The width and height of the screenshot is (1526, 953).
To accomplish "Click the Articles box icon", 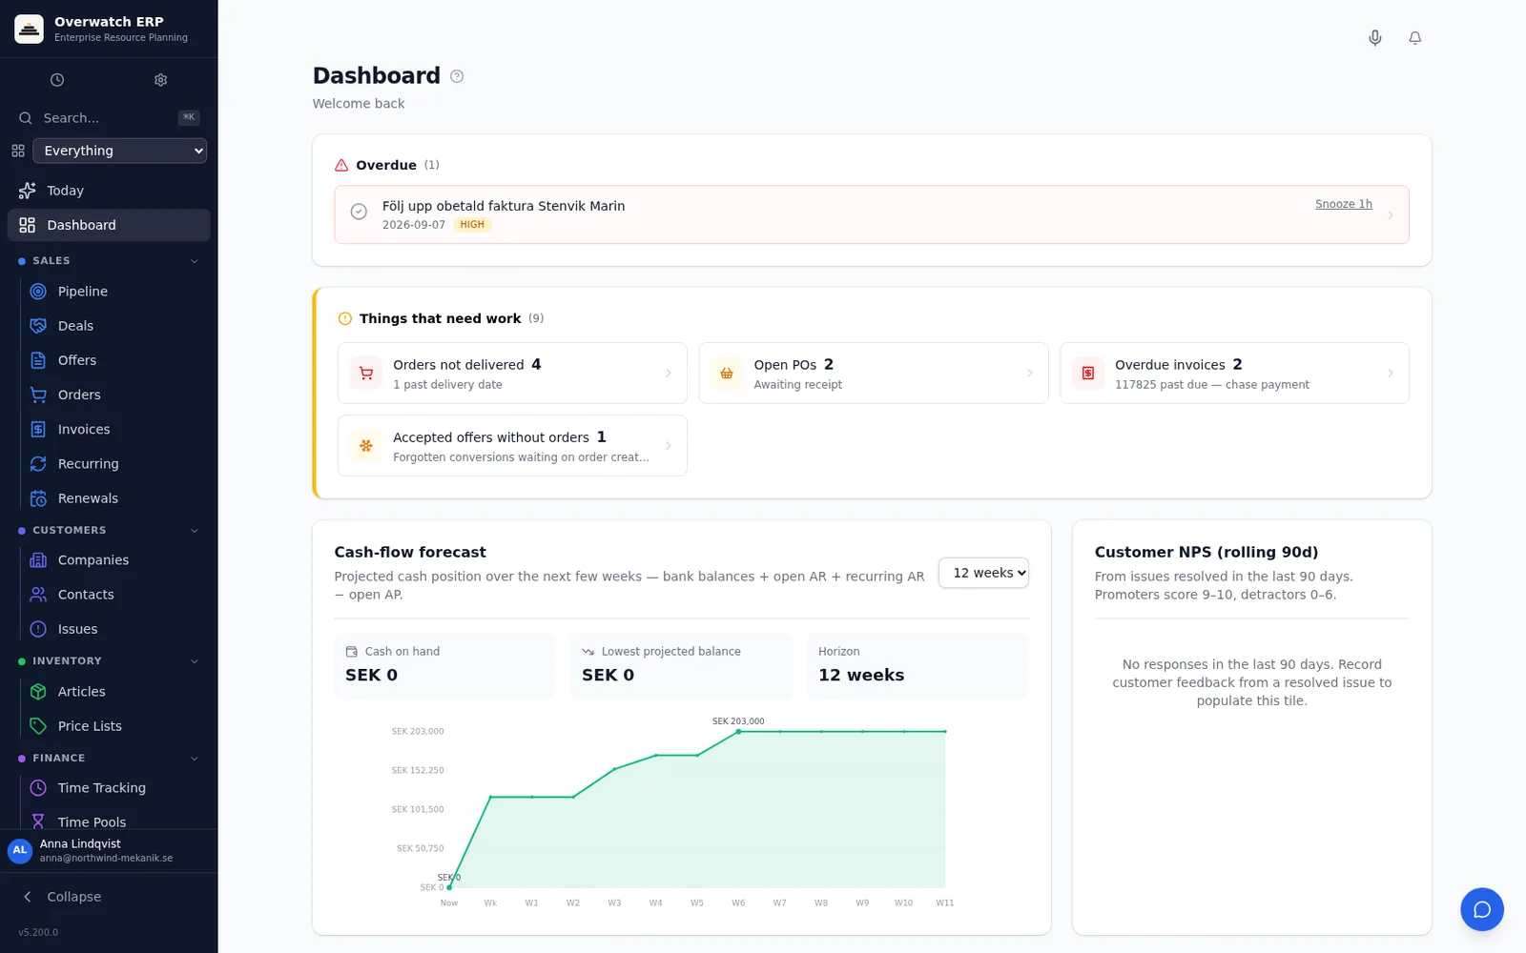I will point(38,692).
